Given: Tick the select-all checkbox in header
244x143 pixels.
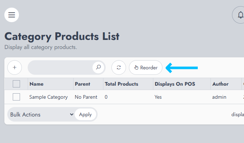Looking at the screenshot, I should 16,84.
